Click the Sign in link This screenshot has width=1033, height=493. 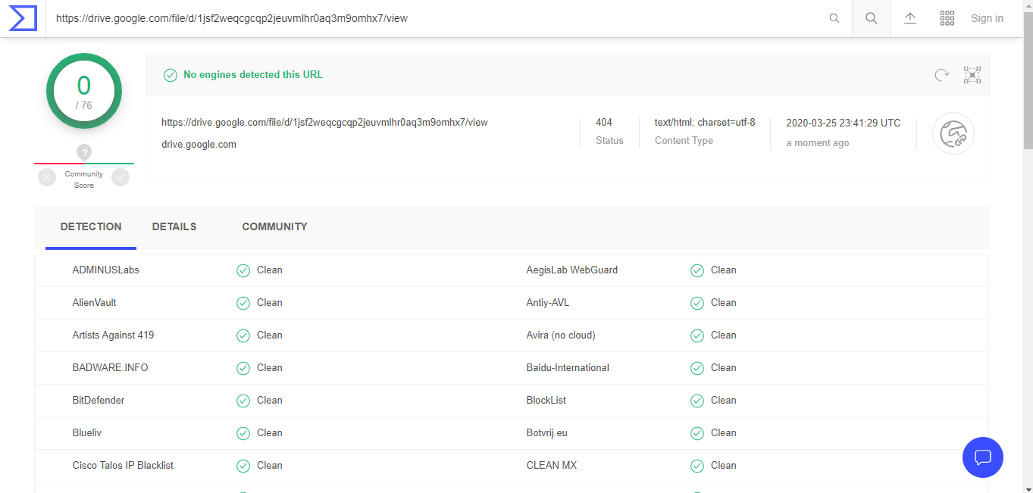987,18
